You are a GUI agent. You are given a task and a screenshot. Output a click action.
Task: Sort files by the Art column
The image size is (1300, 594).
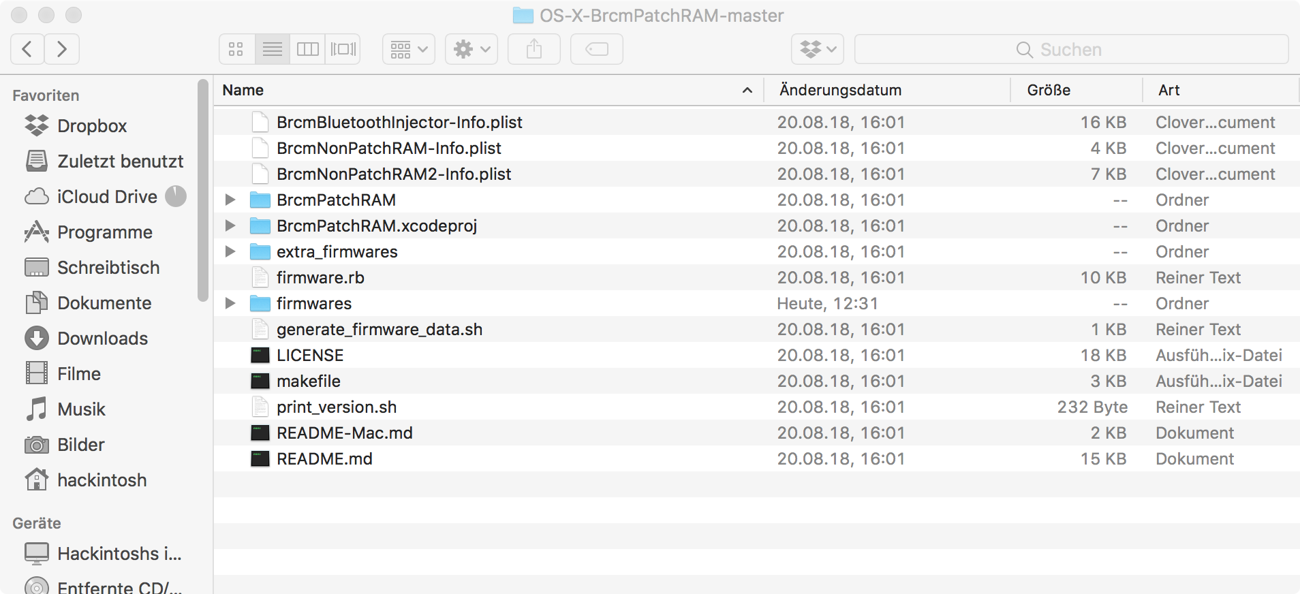point(1169,90)
